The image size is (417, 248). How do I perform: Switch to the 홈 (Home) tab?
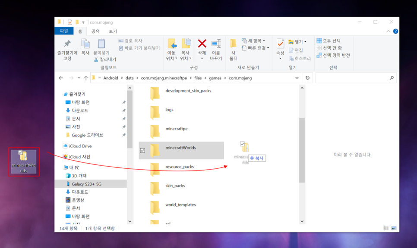point(80,31)
